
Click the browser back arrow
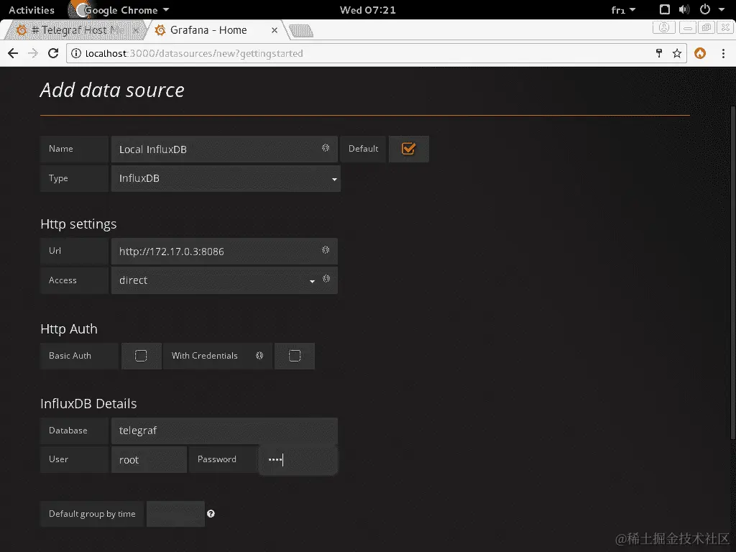pos(13,53)
